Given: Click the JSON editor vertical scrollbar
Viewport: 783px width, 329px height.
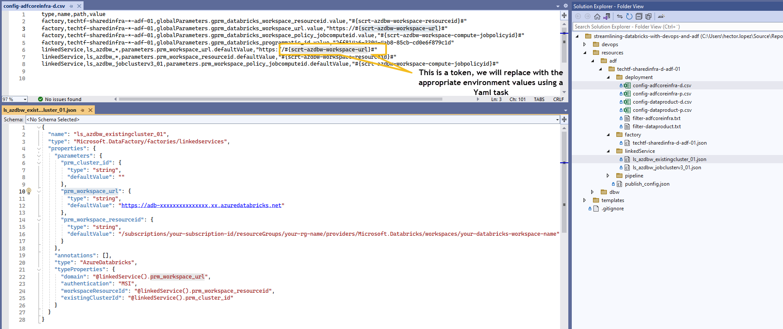Looking at the screenshot, I should (x=564, y=181).
